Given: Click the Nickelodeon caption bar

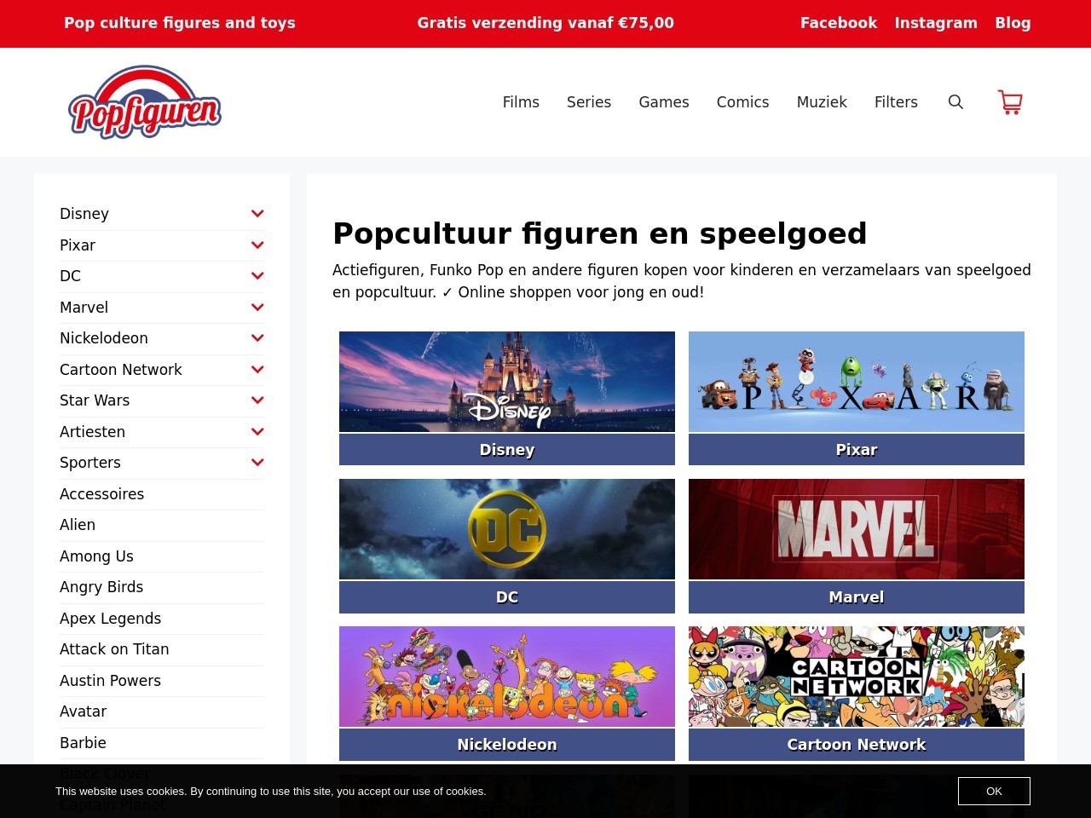Looking at the screenshot, I should [507, 745].
